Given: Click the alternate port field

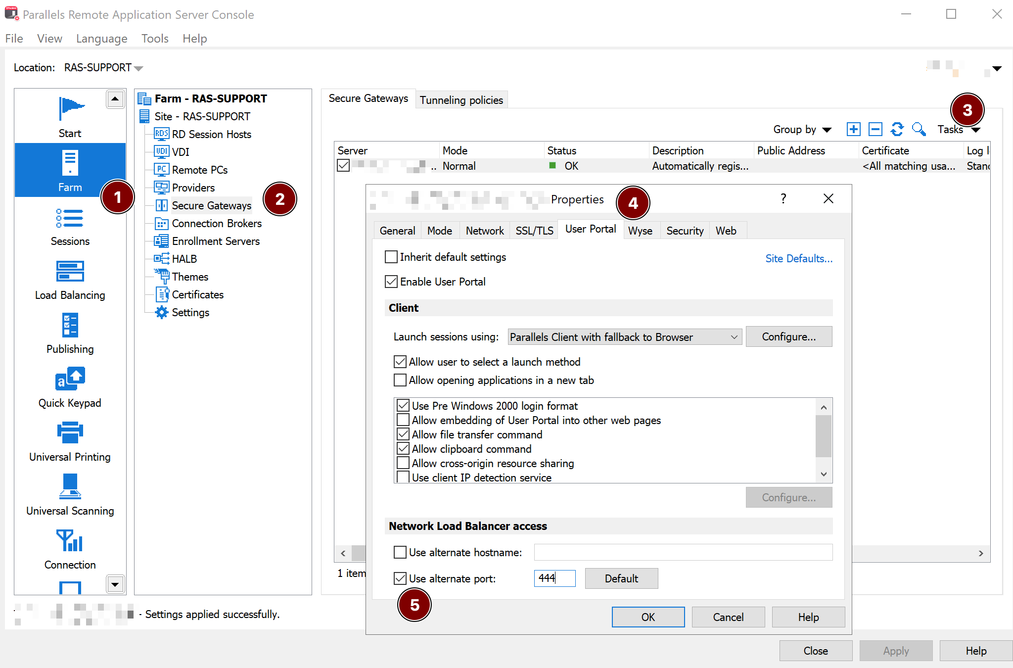Looking at the screenshot, I should tap(554, 578).
